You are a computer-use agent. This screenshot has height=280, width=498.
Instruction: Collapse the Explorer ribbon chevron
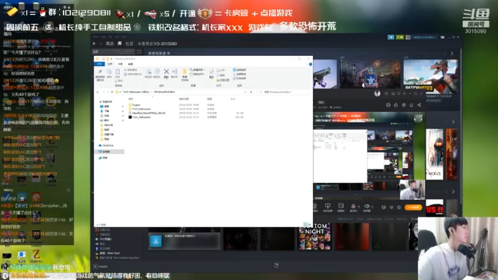[x=306, y=64]
